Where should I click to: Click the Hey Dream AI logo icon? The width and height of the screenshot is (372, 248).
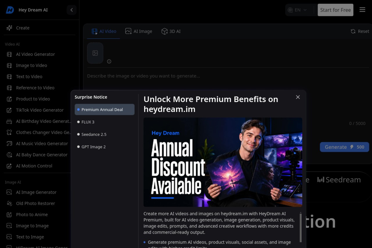click(x=10, y=10)
